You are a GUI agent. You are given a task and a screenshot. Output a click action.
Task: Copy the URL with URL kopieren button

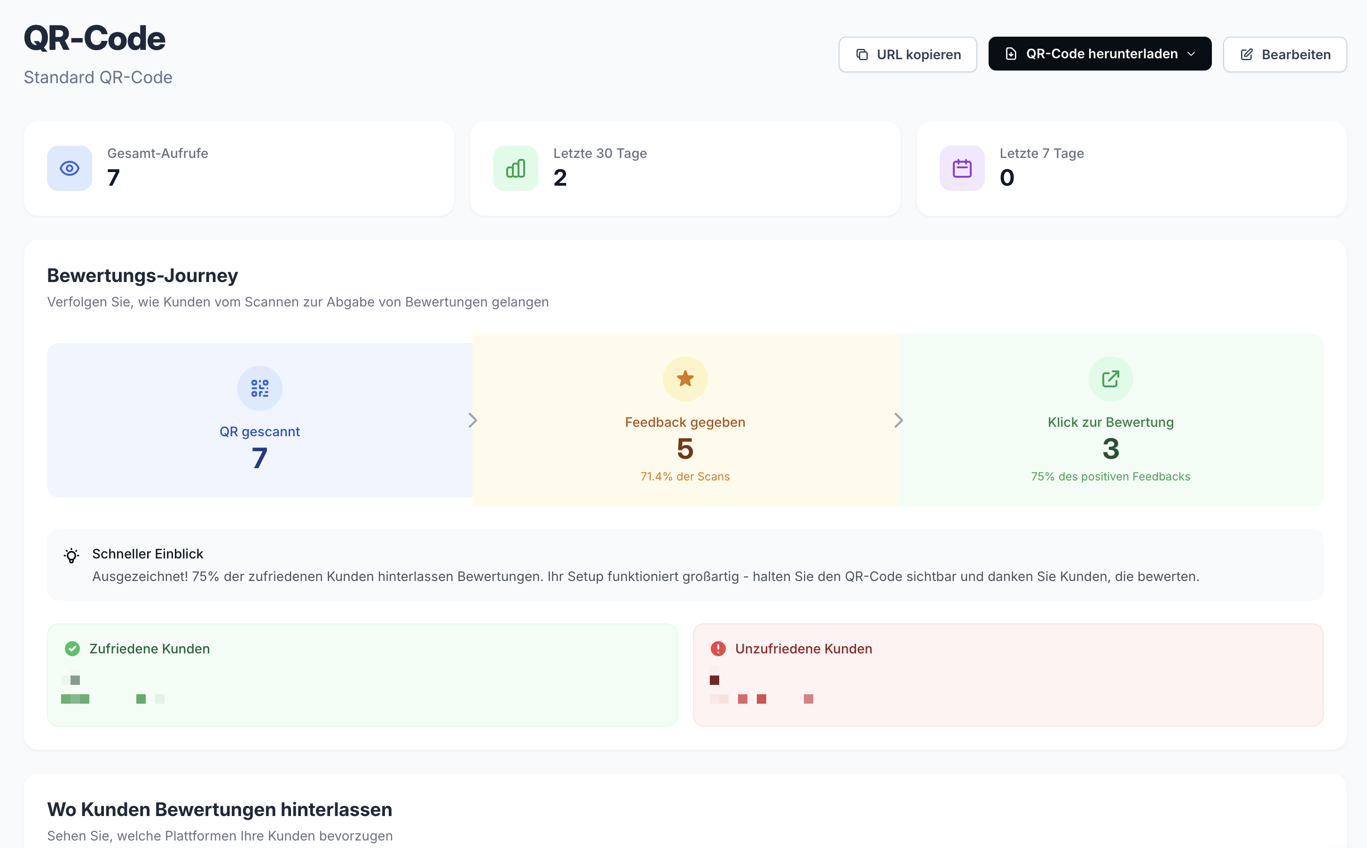pyautogui.click(x=907, y=55)
